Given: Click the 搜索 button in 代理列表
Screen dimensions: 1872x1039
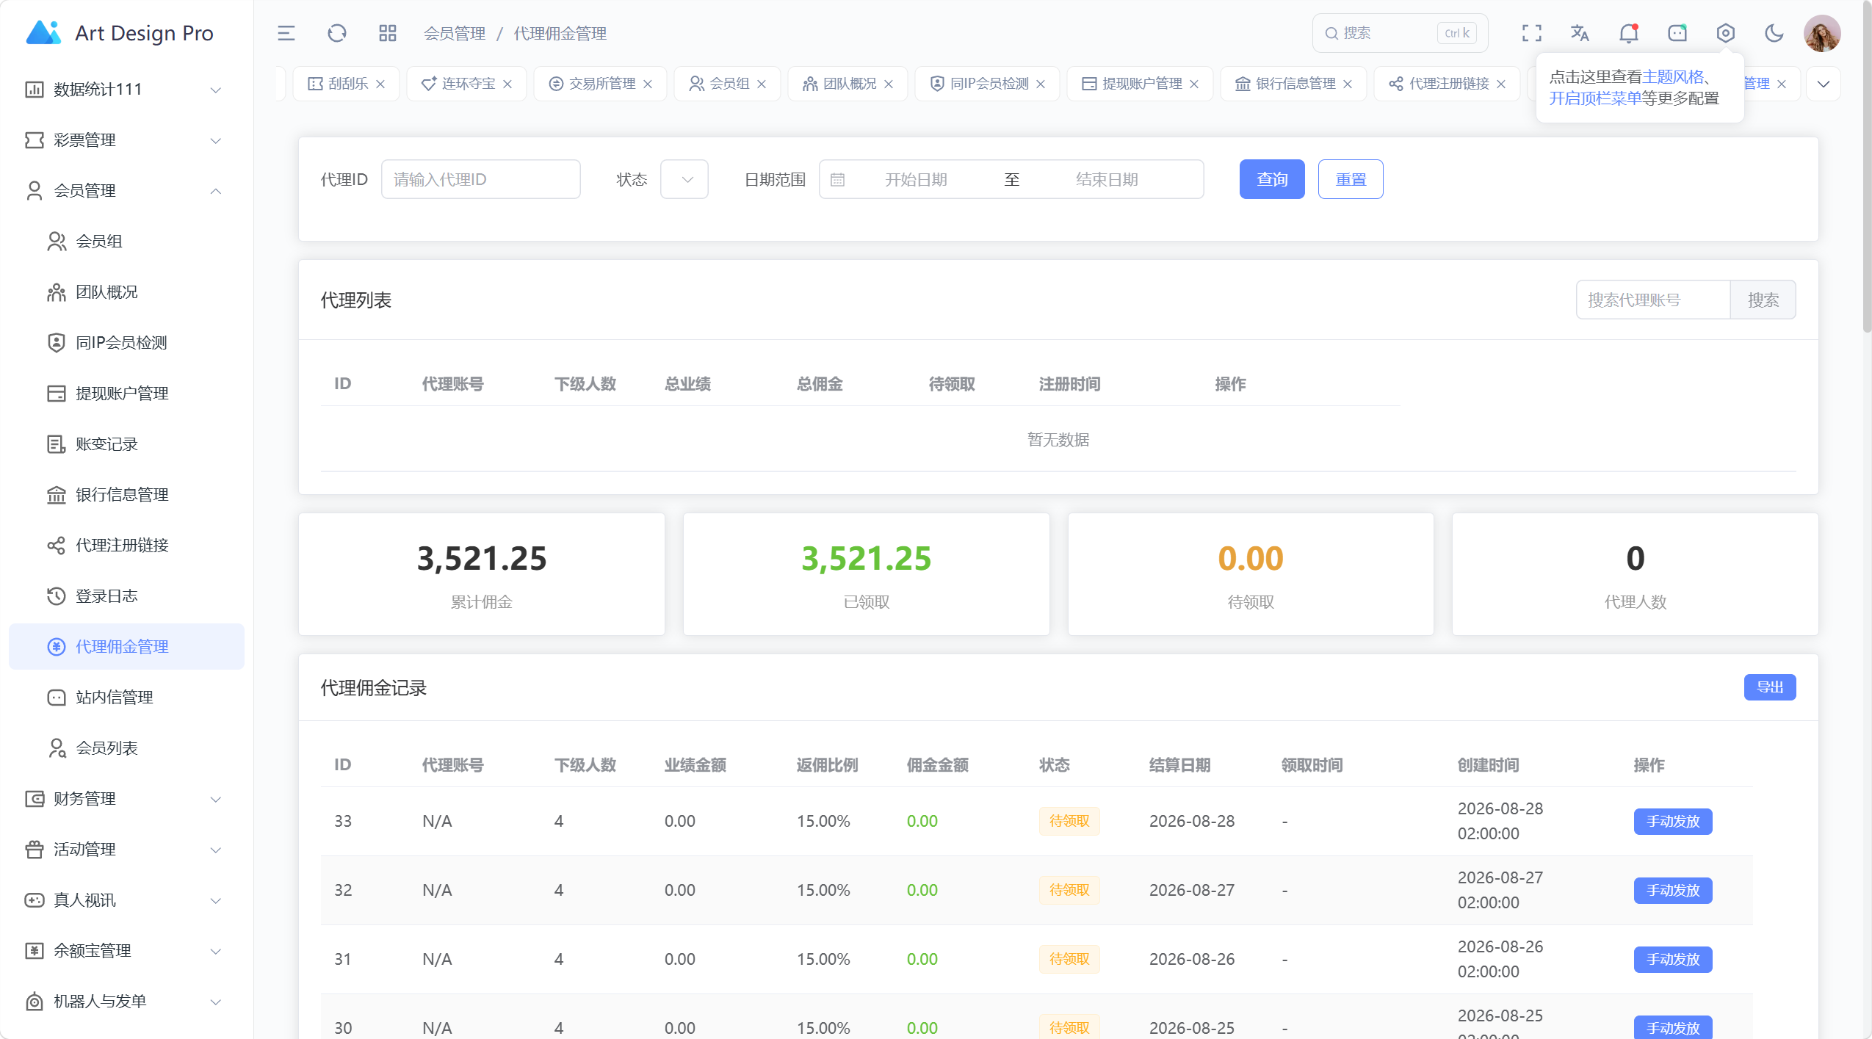Looking at the screenshot, I should 1763,300.
